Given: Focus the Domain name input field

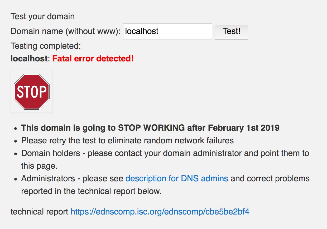Looking at the screenshot, I should click(x=167, y=32).
